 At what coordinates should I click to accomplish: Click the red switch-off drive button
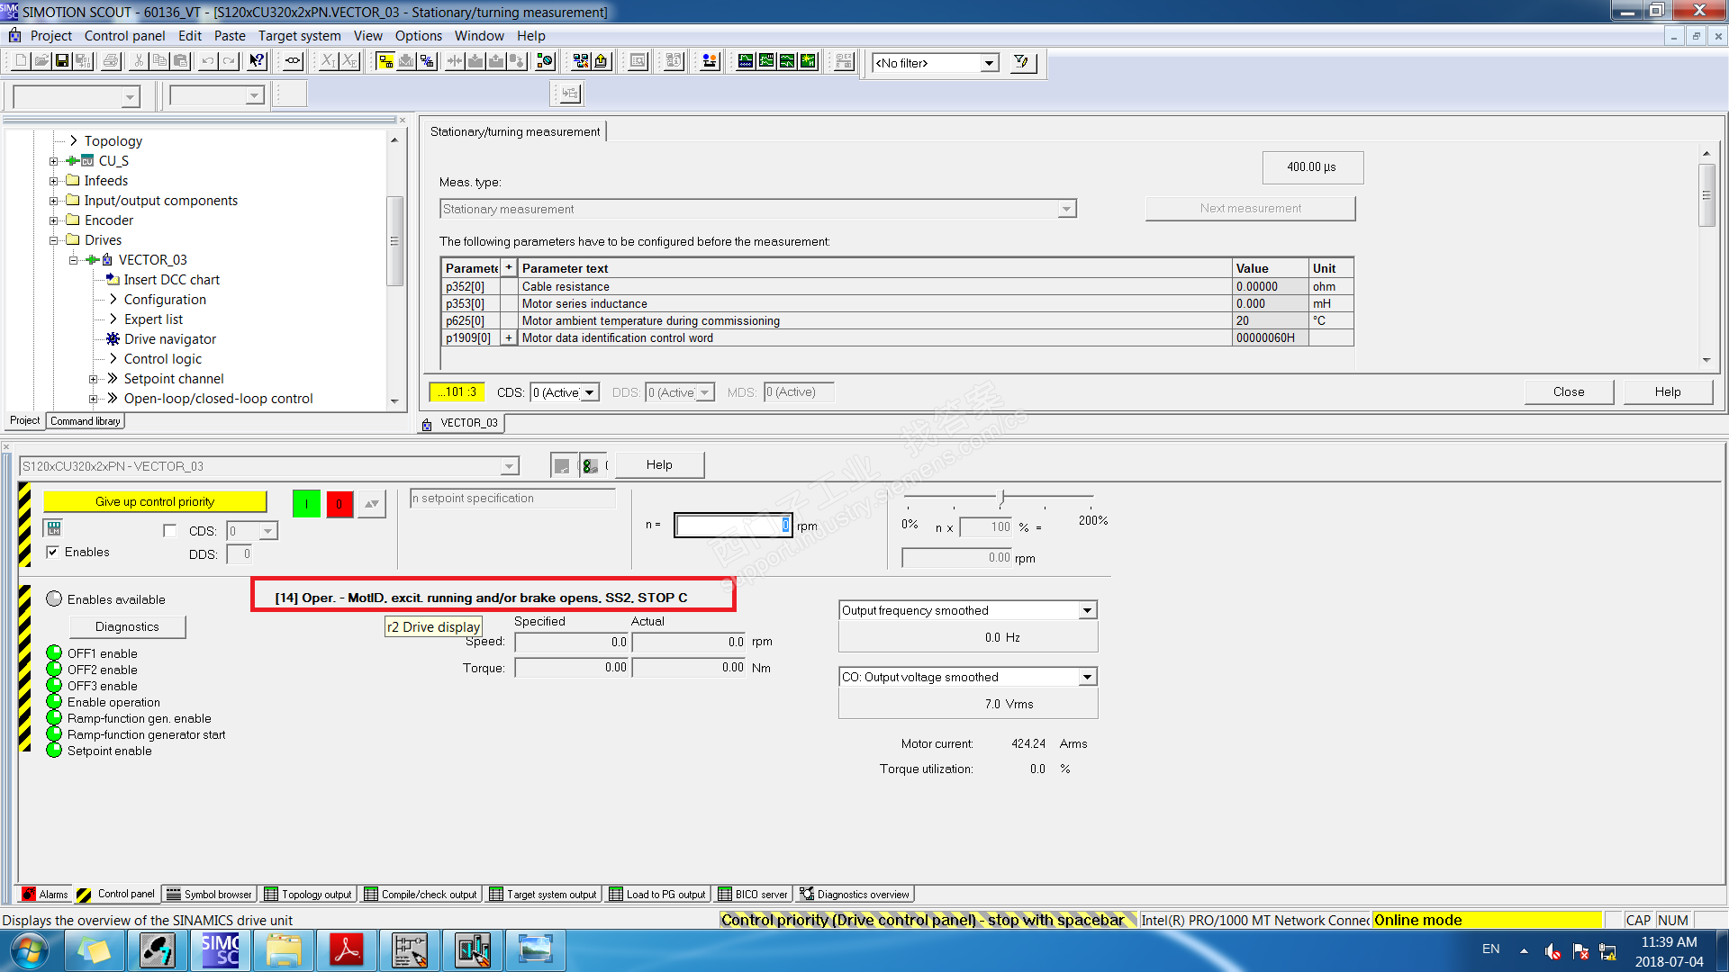(x=339, y=504)
